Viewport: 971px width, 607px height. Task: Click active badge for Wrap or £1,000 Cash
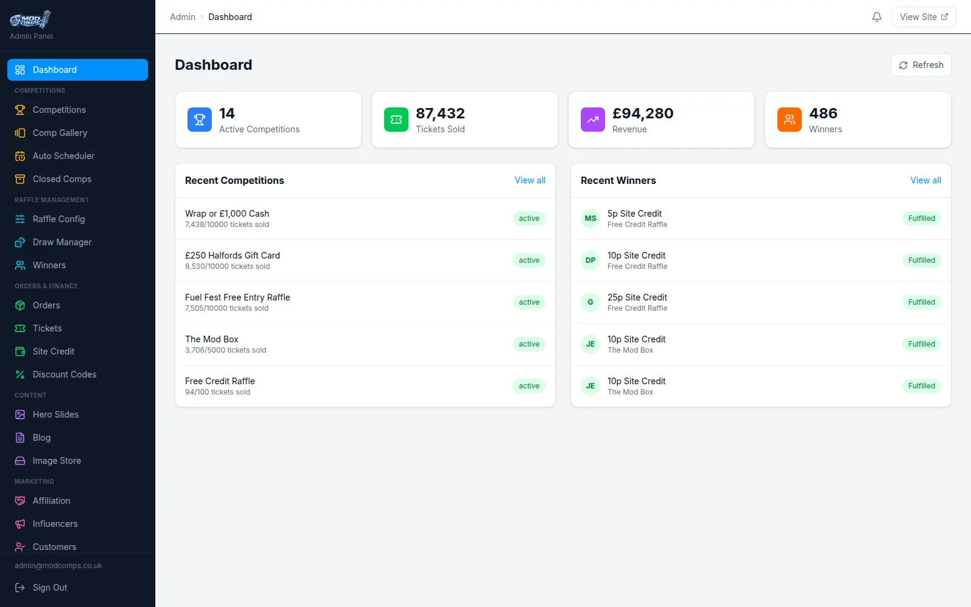tap(529, 219)
